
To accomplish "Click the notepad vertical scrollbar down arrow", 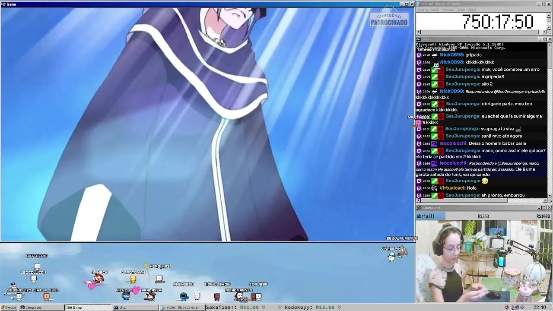I will point(550,27).
